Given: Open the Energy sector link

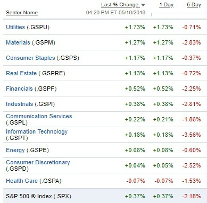Looking at the screenshot, I should pos(15,150).
